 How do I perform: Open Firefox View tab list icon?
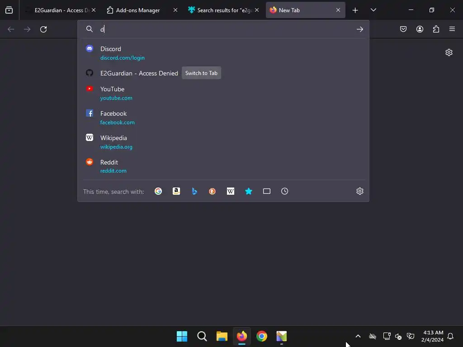9,10
